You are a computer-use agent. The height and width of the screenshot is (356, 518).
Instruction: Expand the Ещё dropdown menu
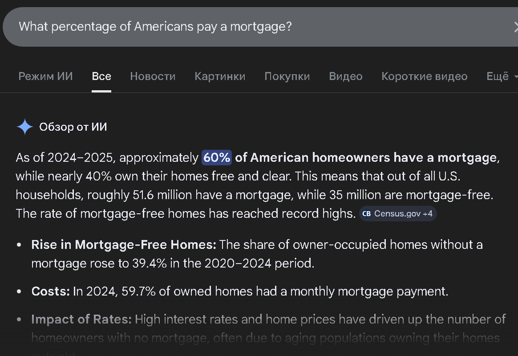click(502, 76)
